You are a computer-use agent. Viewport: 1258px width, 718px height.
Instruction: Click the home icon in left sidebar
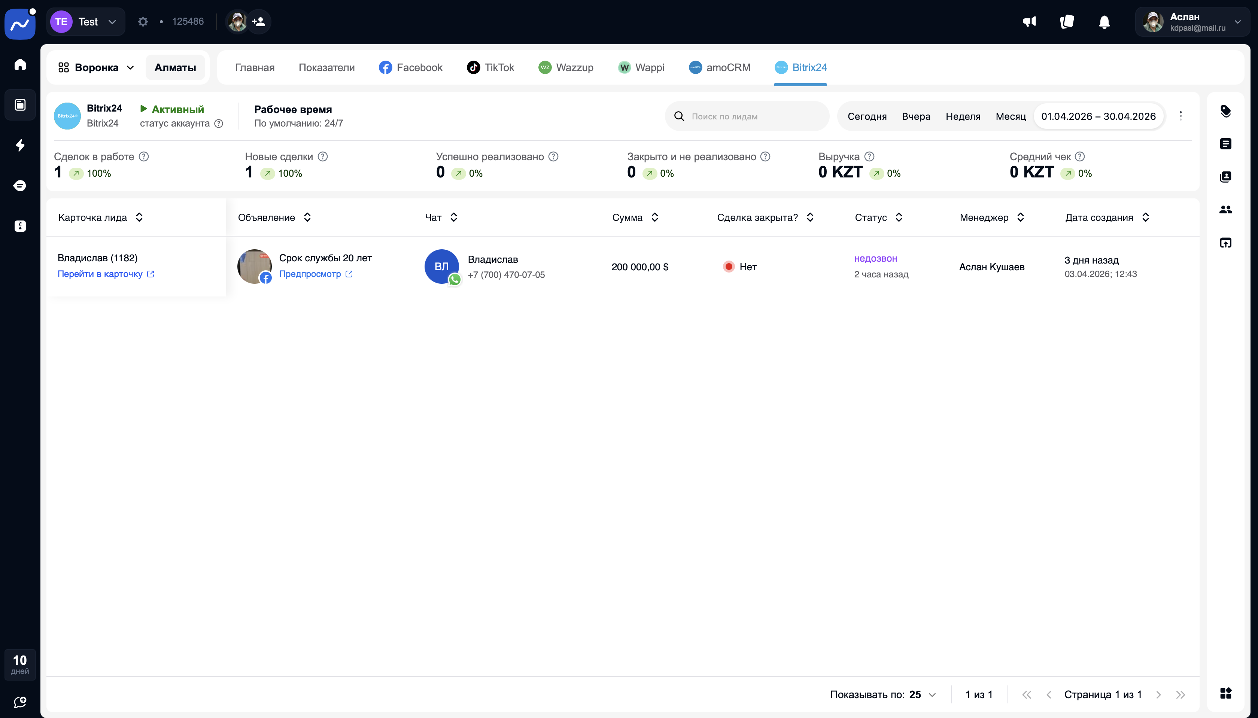point(20,65)
